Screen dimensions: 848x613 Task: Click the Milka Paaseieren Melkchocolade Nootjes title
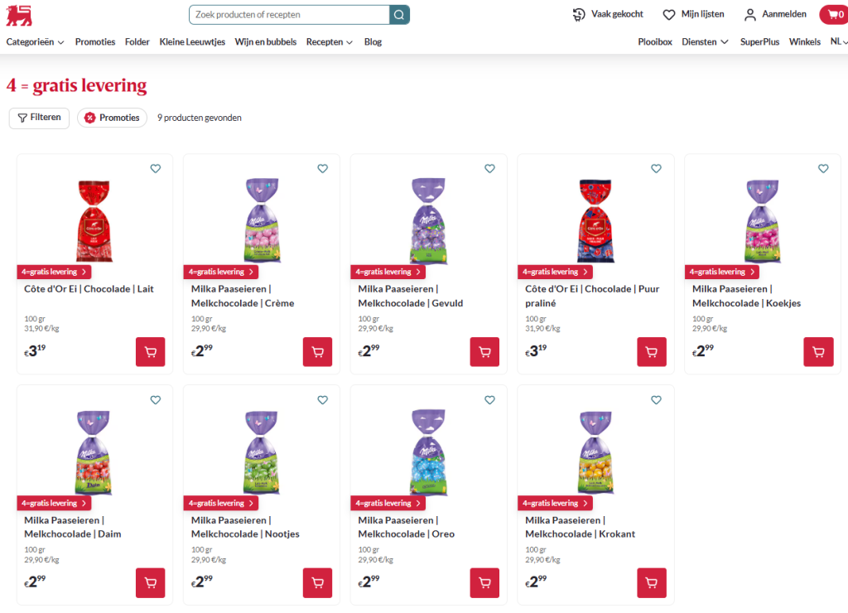pyautogui.click(x=245, y=527)
